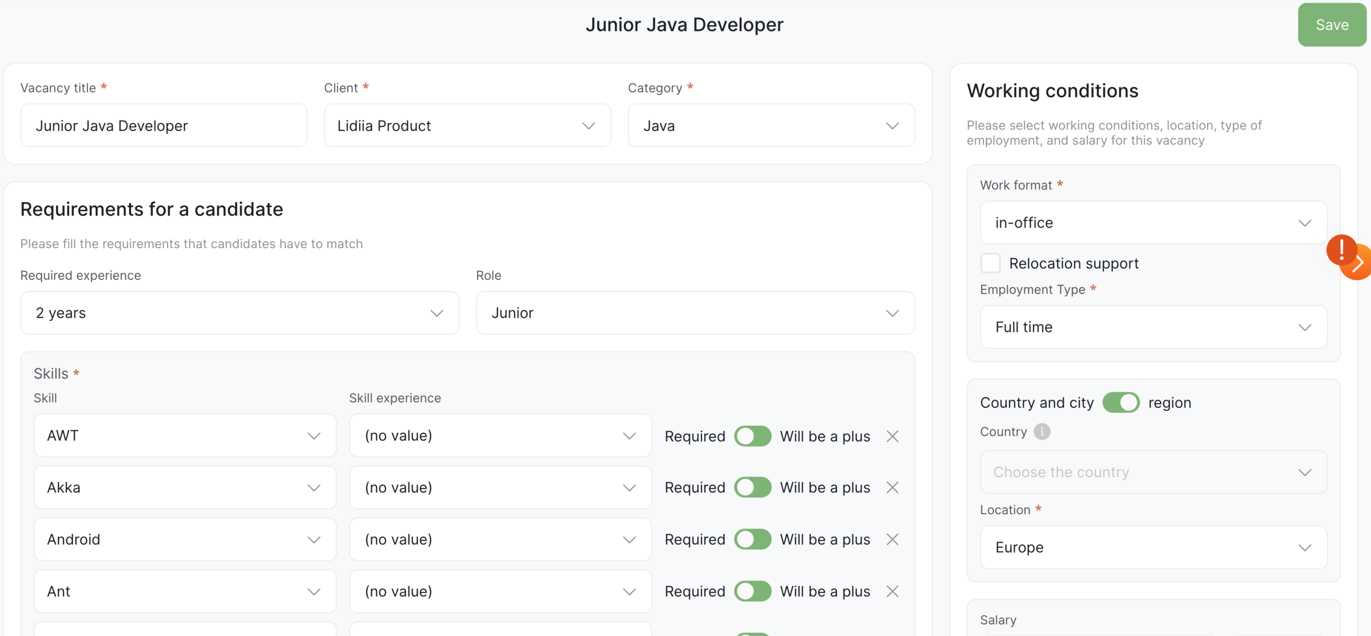Open Akka skill experience dropdown

pyautogui.click(x=500, y=487)
